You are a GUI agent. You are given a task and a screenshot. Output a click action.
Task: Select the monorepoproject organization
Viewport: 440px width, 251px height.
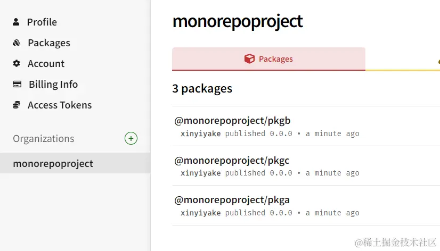click(75, 163)
